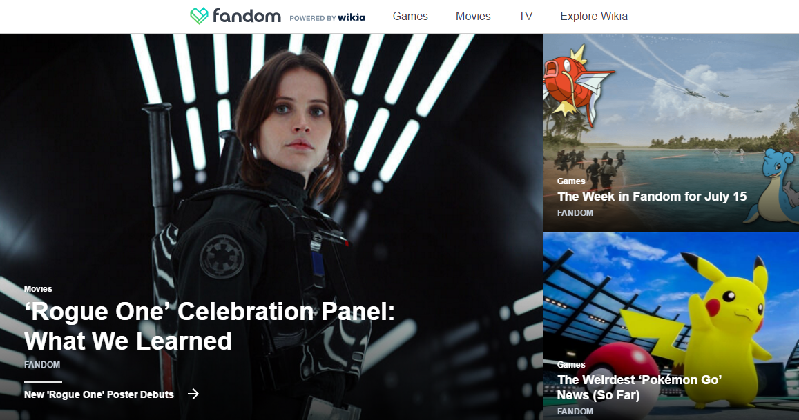Open the TV navigation menu
Screen dimensions: 799x420
click(526, 17)
